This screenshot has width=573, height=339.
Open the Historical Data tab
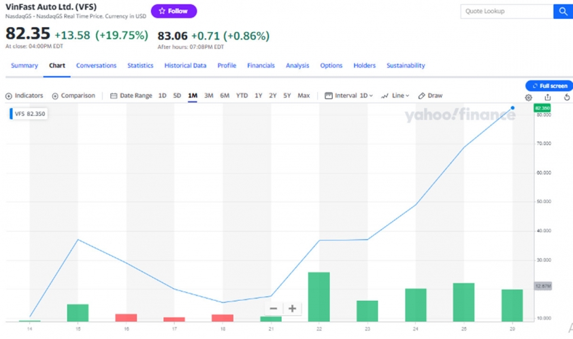pos(185,65)
